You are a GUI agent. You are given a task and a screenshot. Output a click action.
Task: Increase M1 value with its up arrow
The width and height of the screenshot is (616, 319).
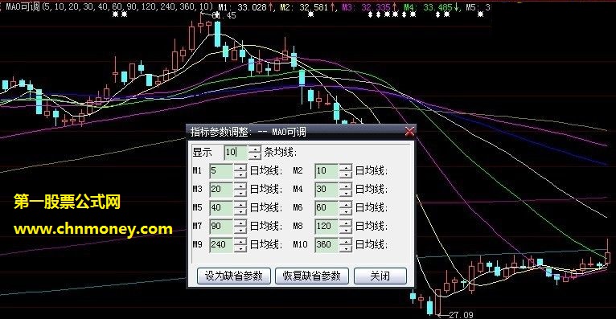coord(240,168)
